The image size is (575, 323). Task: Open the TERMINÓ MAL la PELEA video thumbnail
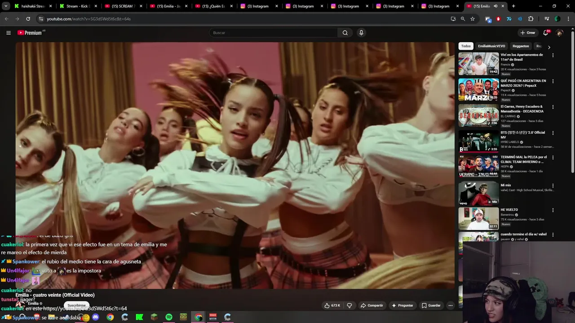pyautogui.click(x=478, y=167)
